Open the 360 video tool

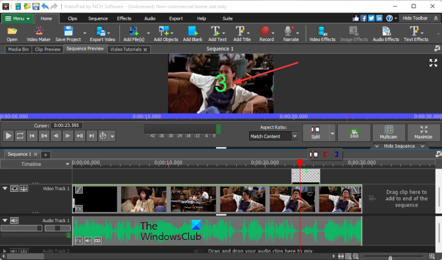[354, 133]
